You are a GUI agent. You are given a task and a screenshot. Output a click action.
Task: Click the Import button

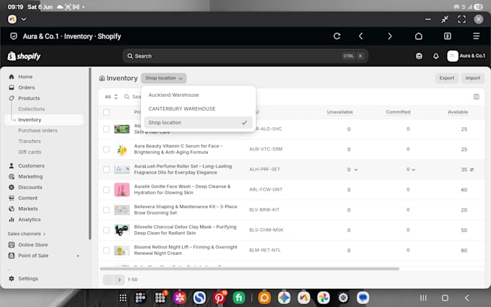[x=472, y=78]
